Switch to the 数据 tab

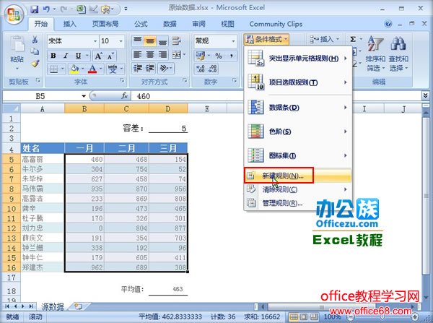(x=170, y=24)
